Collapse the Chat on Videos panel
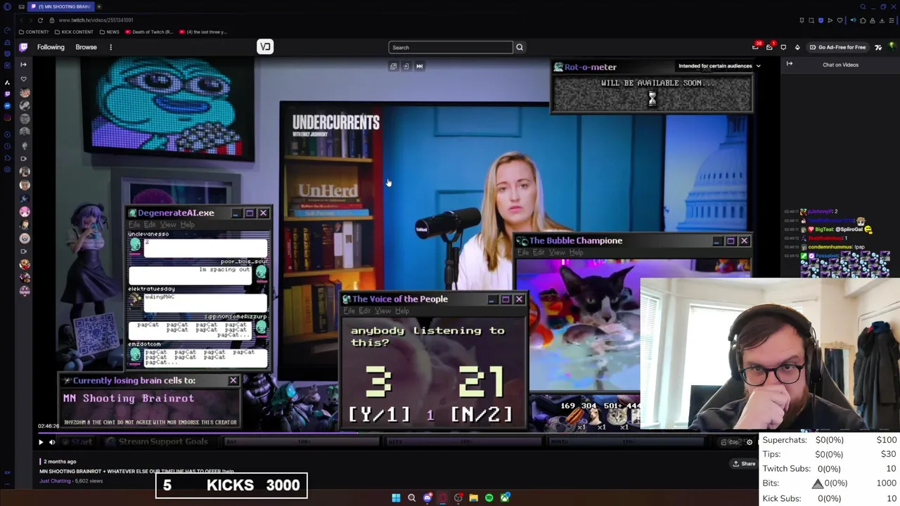 pos(790,64)
